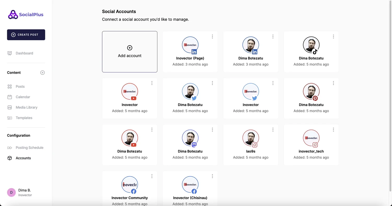Click the Instagram badge on the lao9s account
Viewport: 392px width, 206px height.
pyautogui.click(x=255, y=145)
